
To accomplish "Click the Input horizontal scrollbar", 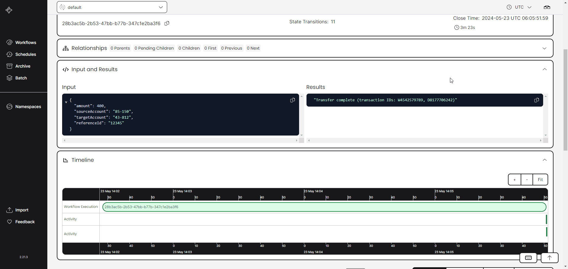I will pos(180,141).
